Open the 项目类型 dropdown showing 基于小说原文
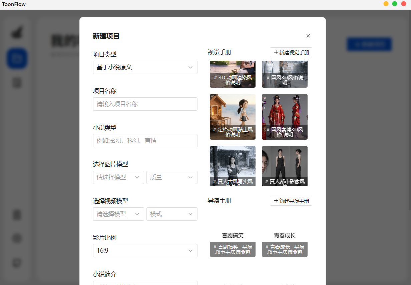This screenshot has width=411, height=285. click(x=145, y=67)
